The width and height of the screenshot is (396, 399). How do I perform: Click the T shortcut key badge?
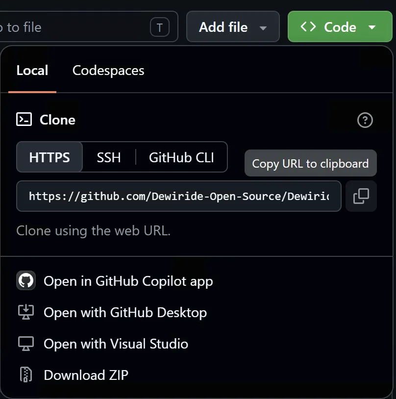(160, 27)
